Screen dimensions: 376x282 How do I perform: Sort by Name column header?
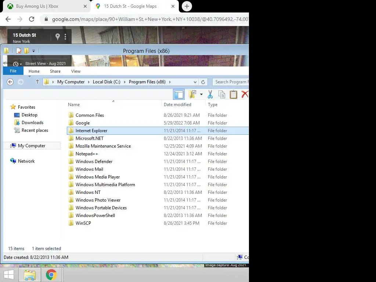pos(73,105)
